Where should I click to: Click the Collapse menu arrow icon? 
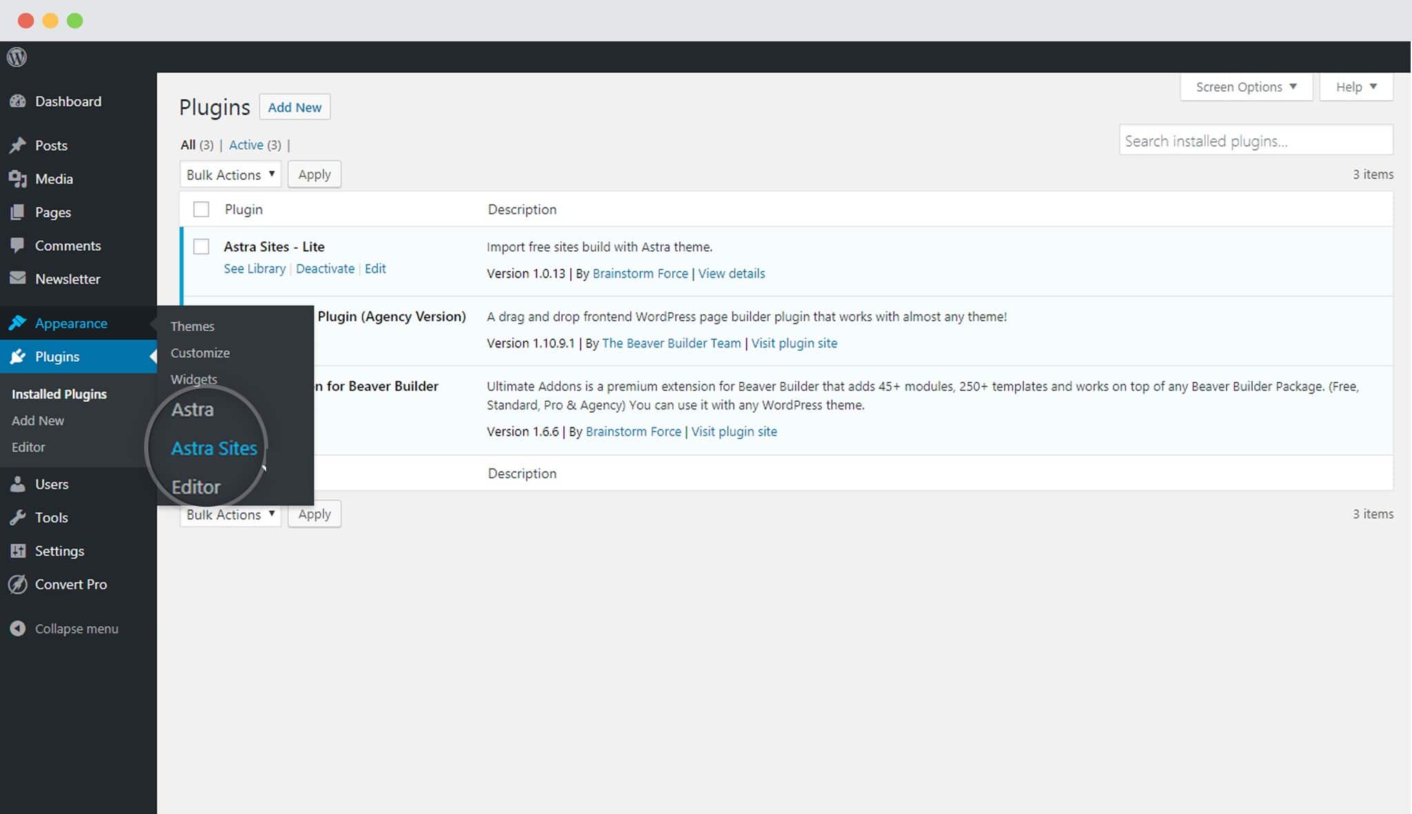coord(18,629)
